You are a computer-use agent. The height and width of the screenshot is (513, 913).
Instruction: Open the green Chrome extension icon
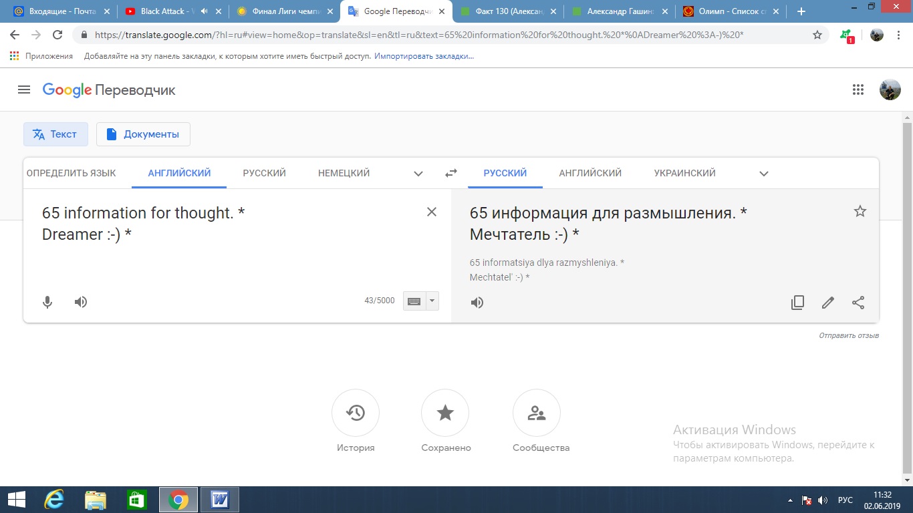[846, 35]
